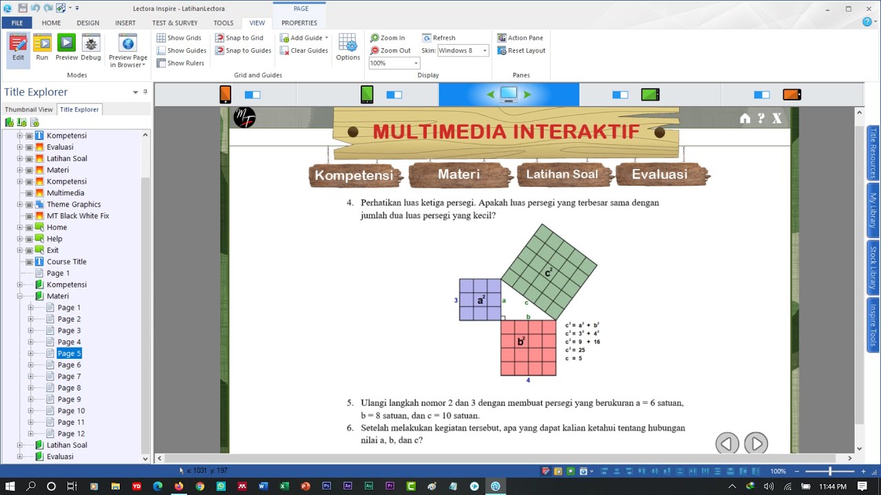The width and height of the screenshot is (881, 495).
Task: Open the Action Pane
Action: tap(520, 38)
